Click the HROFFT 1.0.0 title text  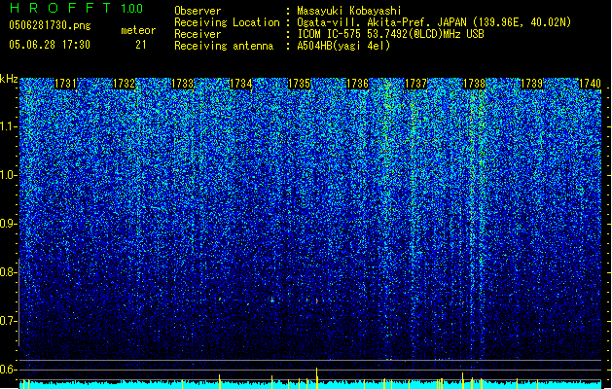(77, 8)
